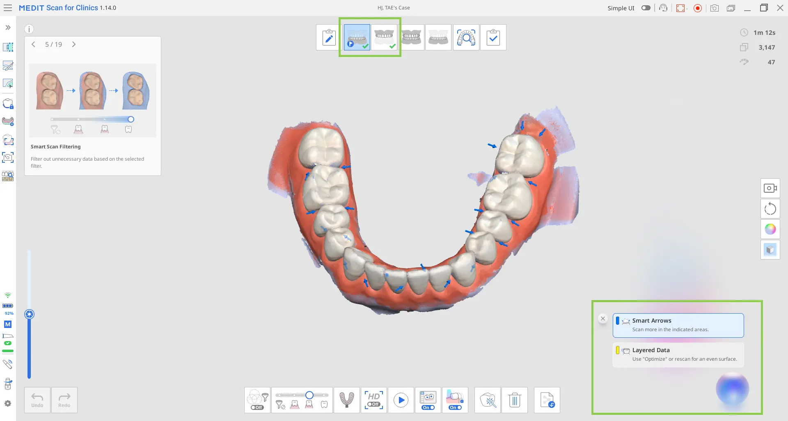Check the scanner tip status icon

pos(8,339)
